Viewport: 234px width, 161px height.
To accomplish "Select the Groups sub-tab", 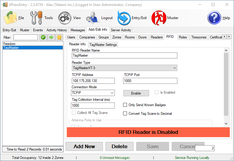I will point(103,37).
